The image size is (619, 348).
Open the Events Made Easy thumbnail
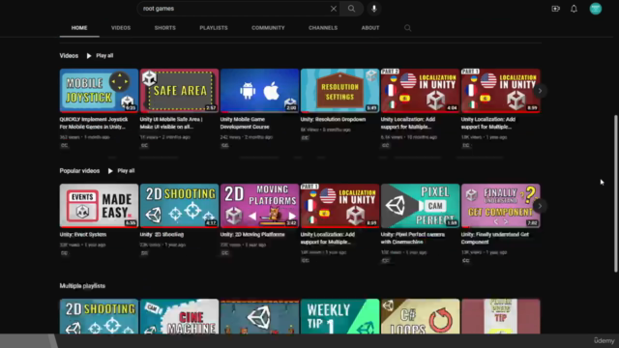(99, 206)
